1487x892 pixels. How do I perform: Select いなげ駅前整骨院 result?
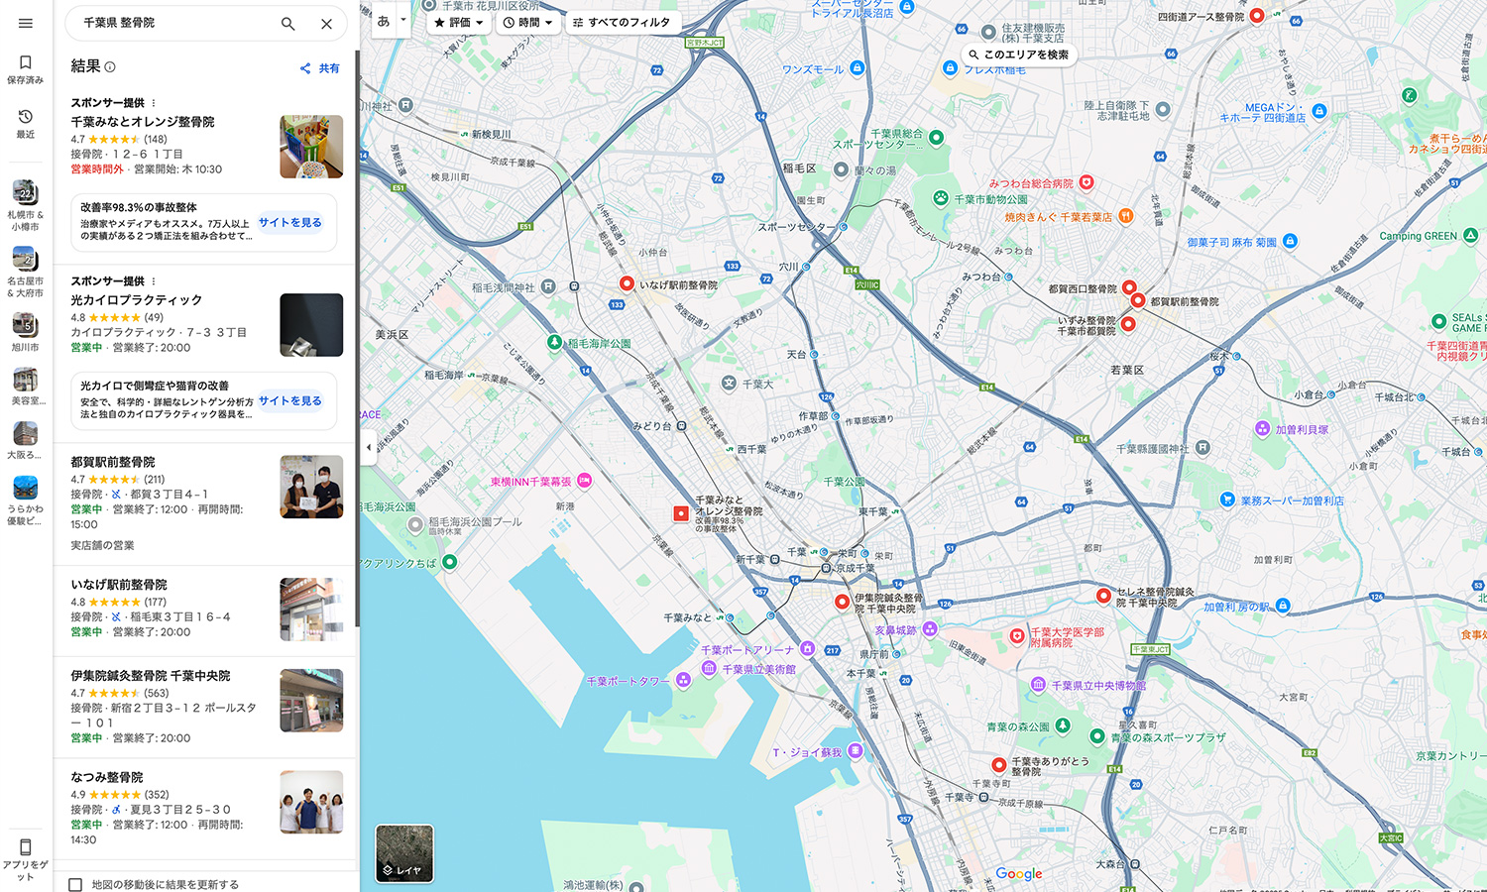pos(204,611)
